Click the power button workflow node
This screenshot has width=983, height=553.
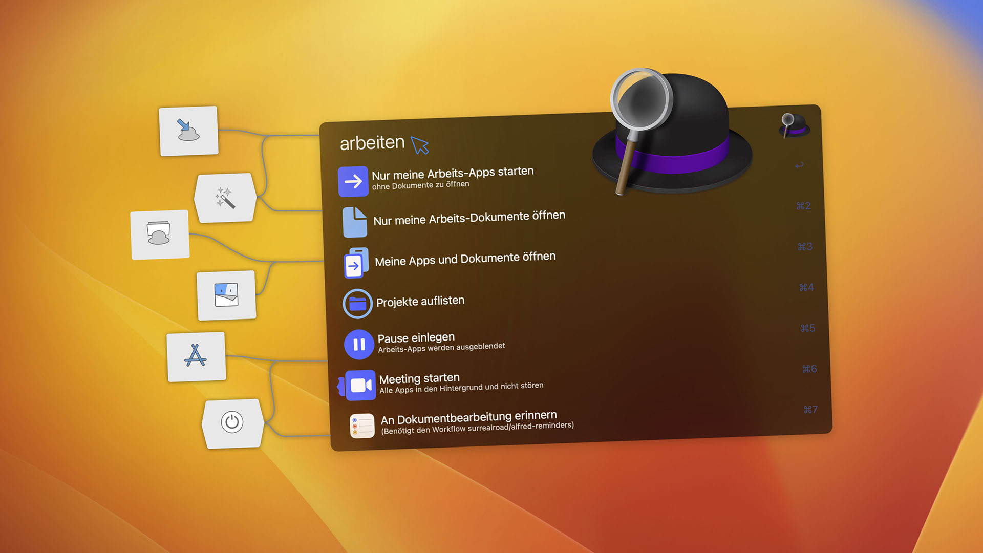[232, 423]
